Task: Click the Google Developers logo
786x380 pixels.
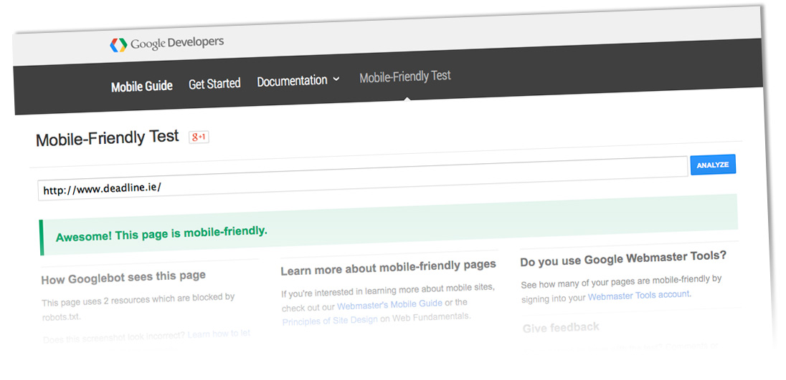Action: 167,44
